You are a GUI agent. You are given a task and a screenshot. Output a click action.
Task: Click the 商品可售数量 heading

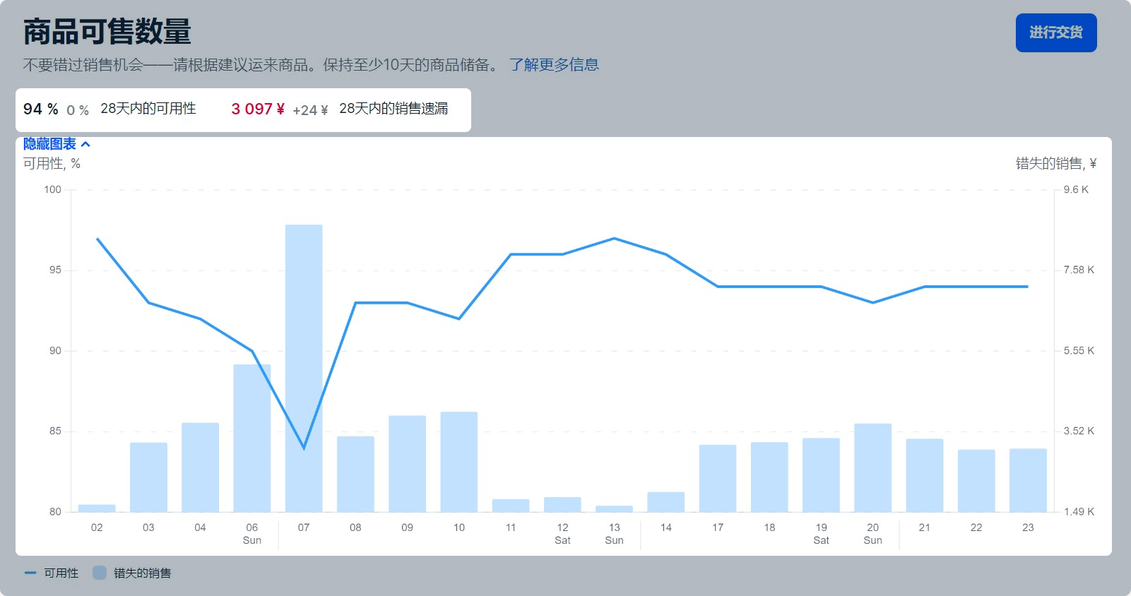tap(107, 32)
